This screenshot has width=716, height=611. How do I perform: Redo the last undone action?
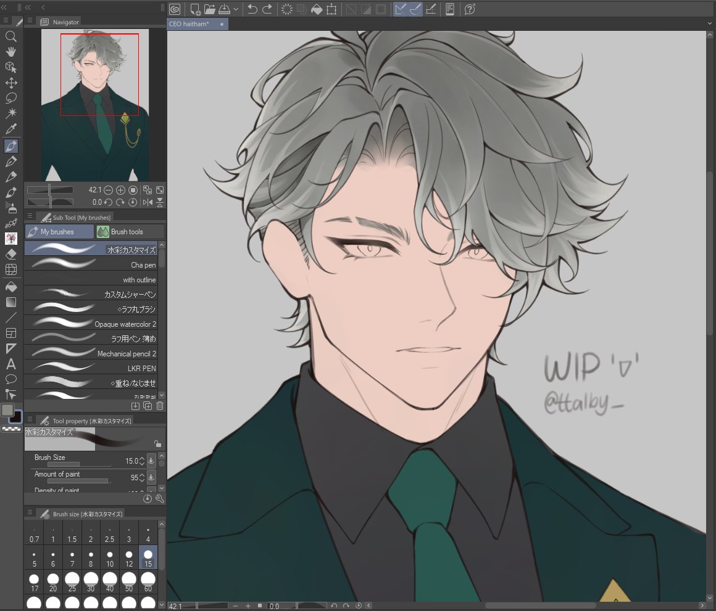[x=267, y=9]
